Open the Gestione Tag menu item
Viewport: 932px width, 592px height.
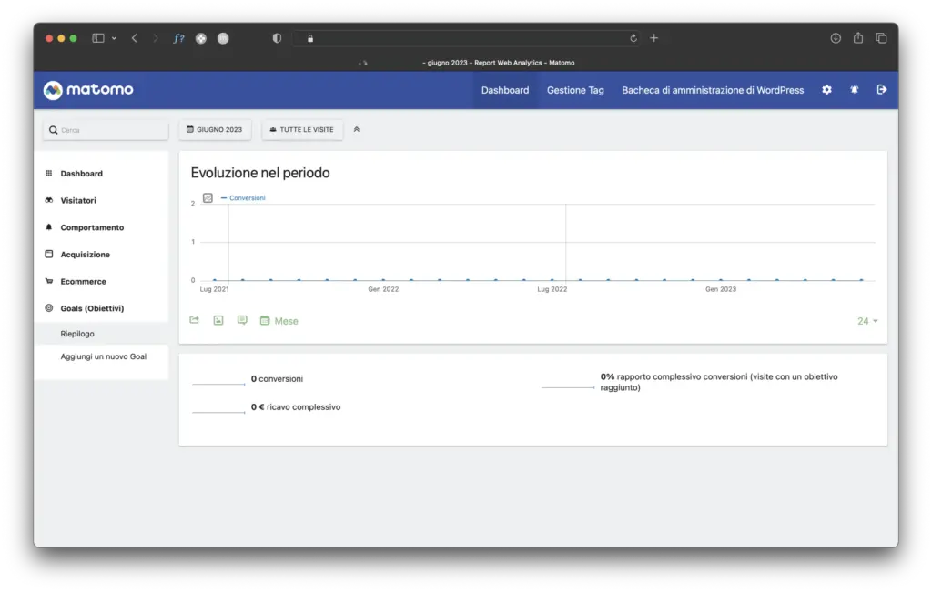(575, 90)
